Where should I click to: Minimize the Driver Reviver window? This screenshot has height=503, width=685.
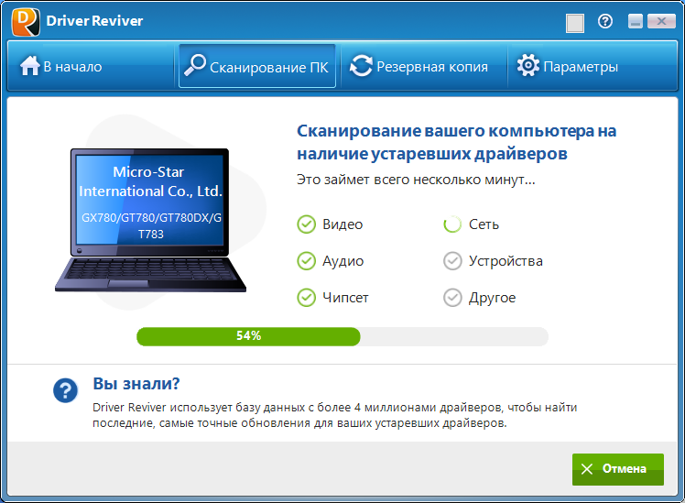tap(636, 21)
